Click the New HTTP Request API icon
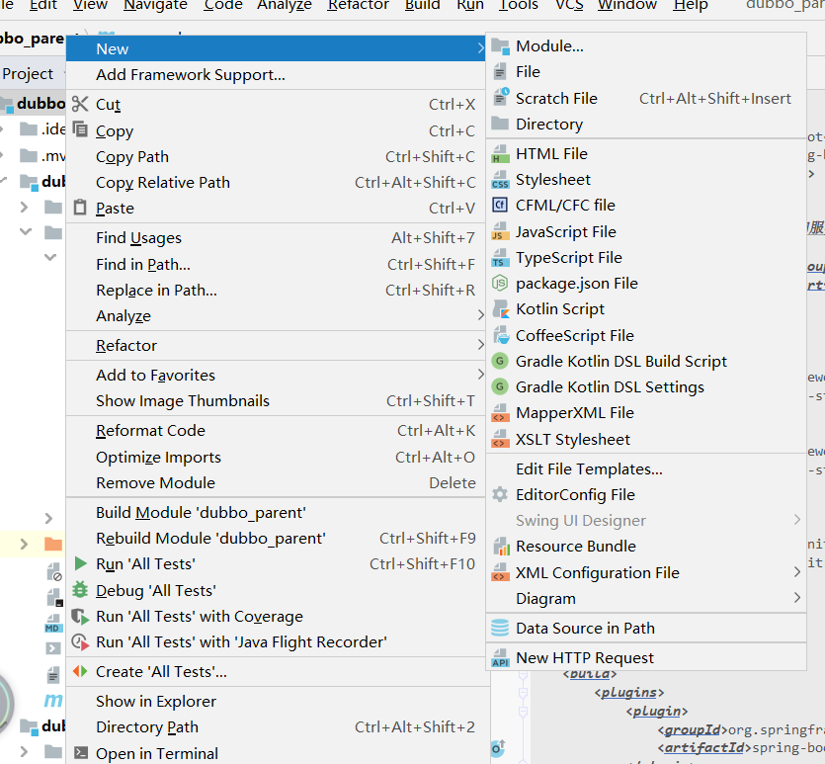Viewport: 825px width, 764px height. click(500, 657)
